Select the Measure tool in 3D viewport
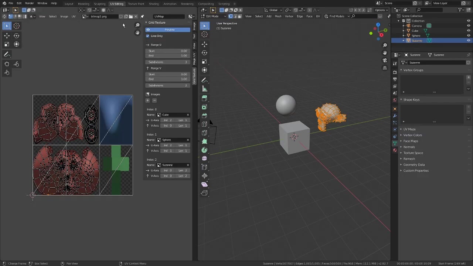Image resolution: width=473 pixels, height=266 pixels. point(204,89)
